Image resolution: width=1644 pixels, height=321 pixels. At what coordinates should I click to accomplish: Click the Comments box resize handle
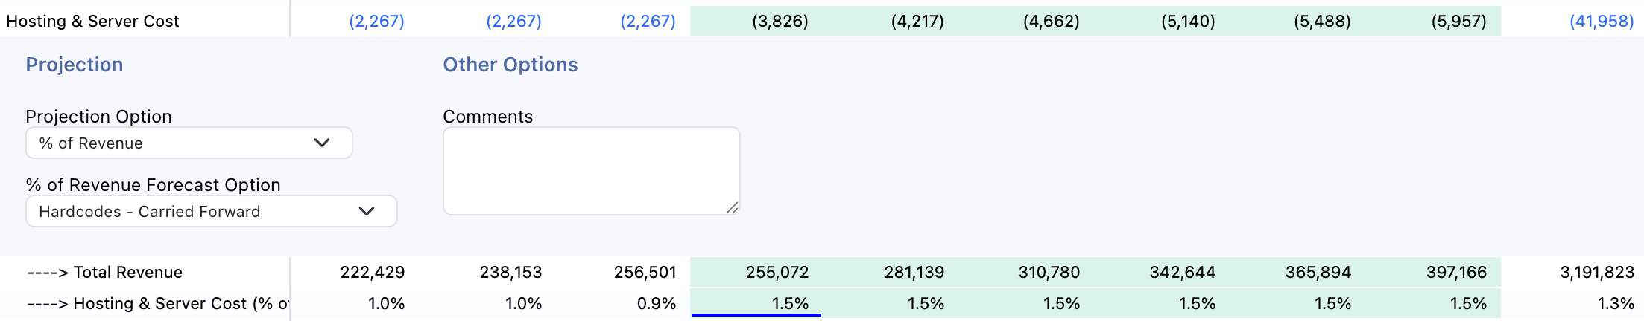point(733,208)
